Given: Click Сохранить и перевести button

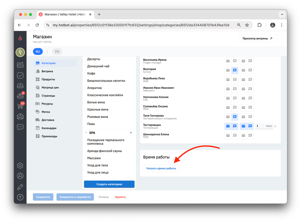Looking at the screenshot, I should (x=75, y=197).
